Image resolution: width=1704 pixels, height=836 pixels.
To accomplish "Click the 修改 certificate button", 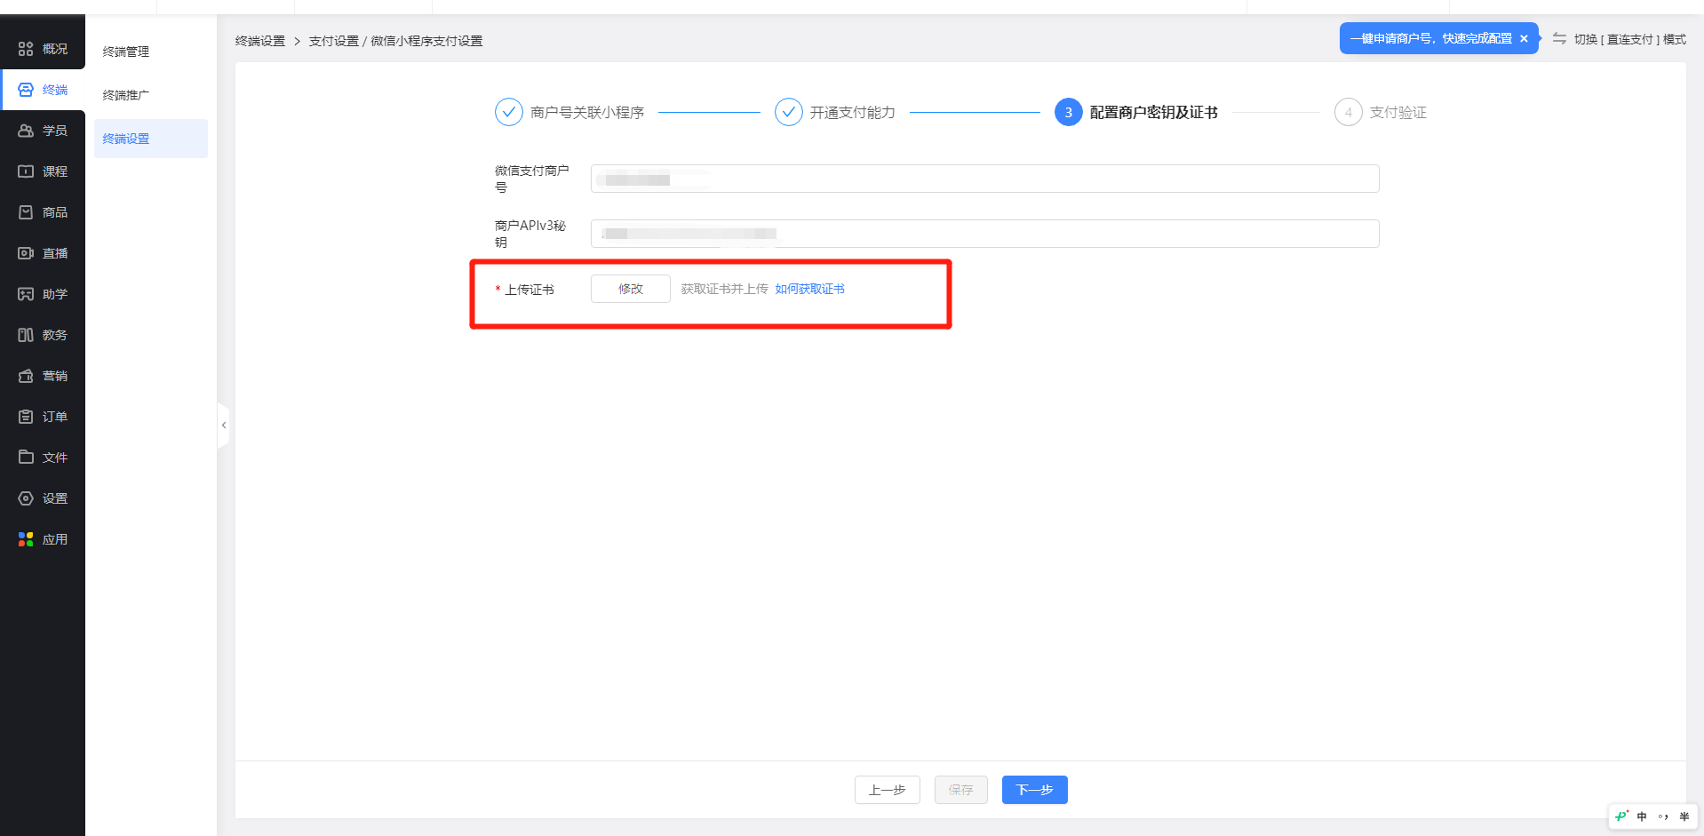I will pyautogui.click(x=631, y=289).
